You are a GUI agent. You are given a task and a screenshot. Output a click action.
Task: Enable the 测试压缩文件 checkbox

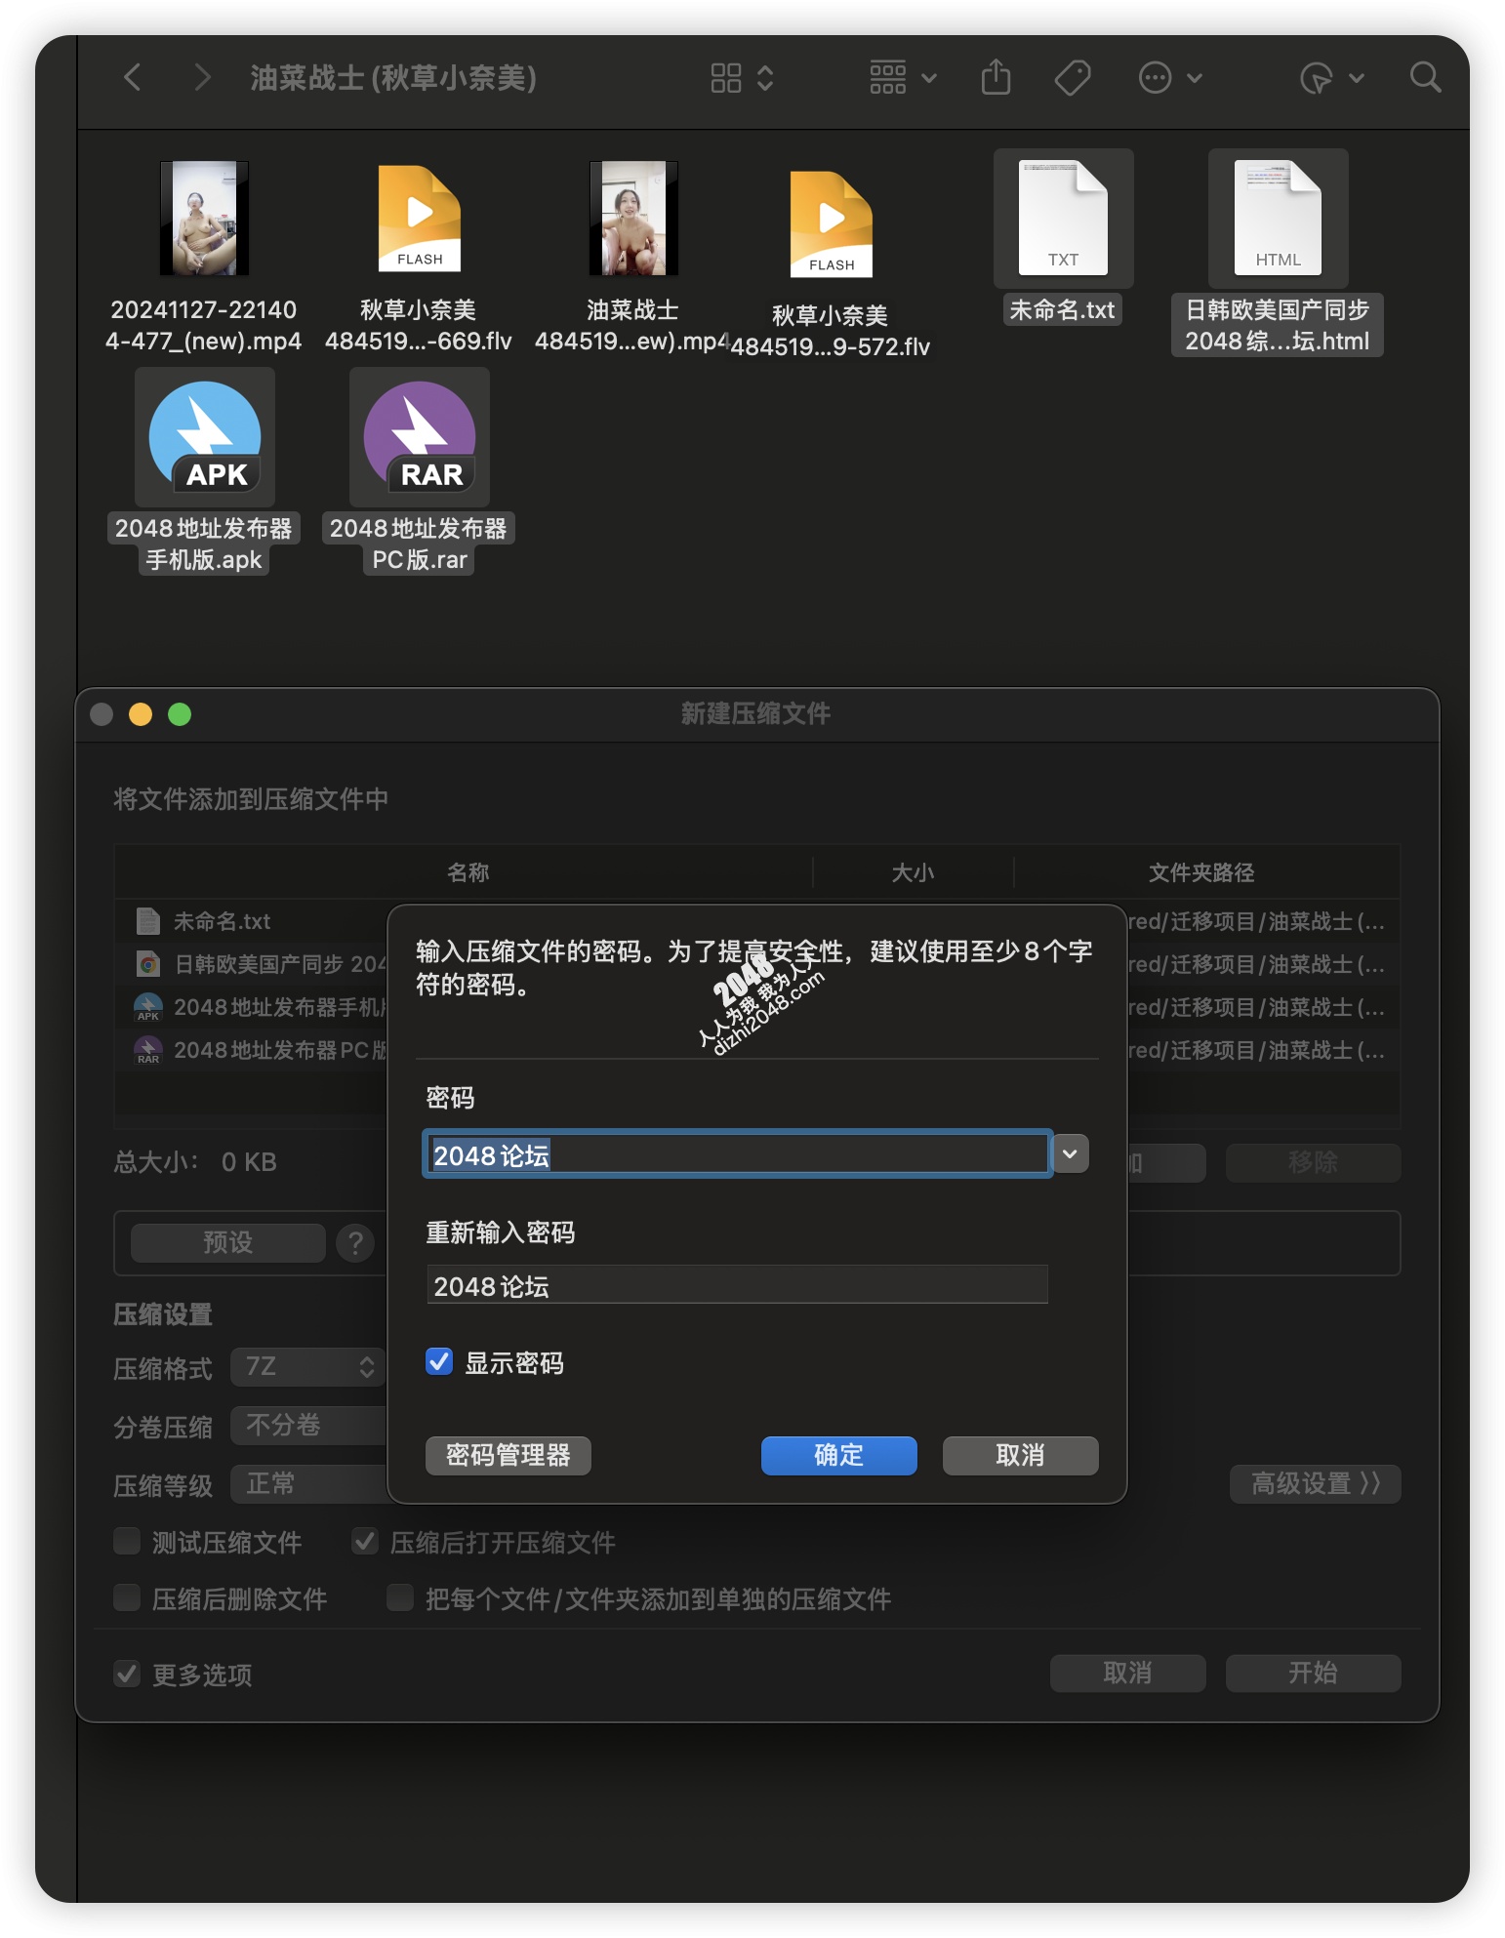click(127, 1541)
